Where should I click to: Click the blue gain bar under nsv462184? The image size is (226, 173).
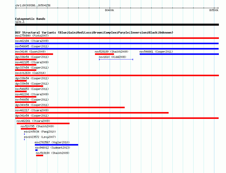(x=117, y=43)
